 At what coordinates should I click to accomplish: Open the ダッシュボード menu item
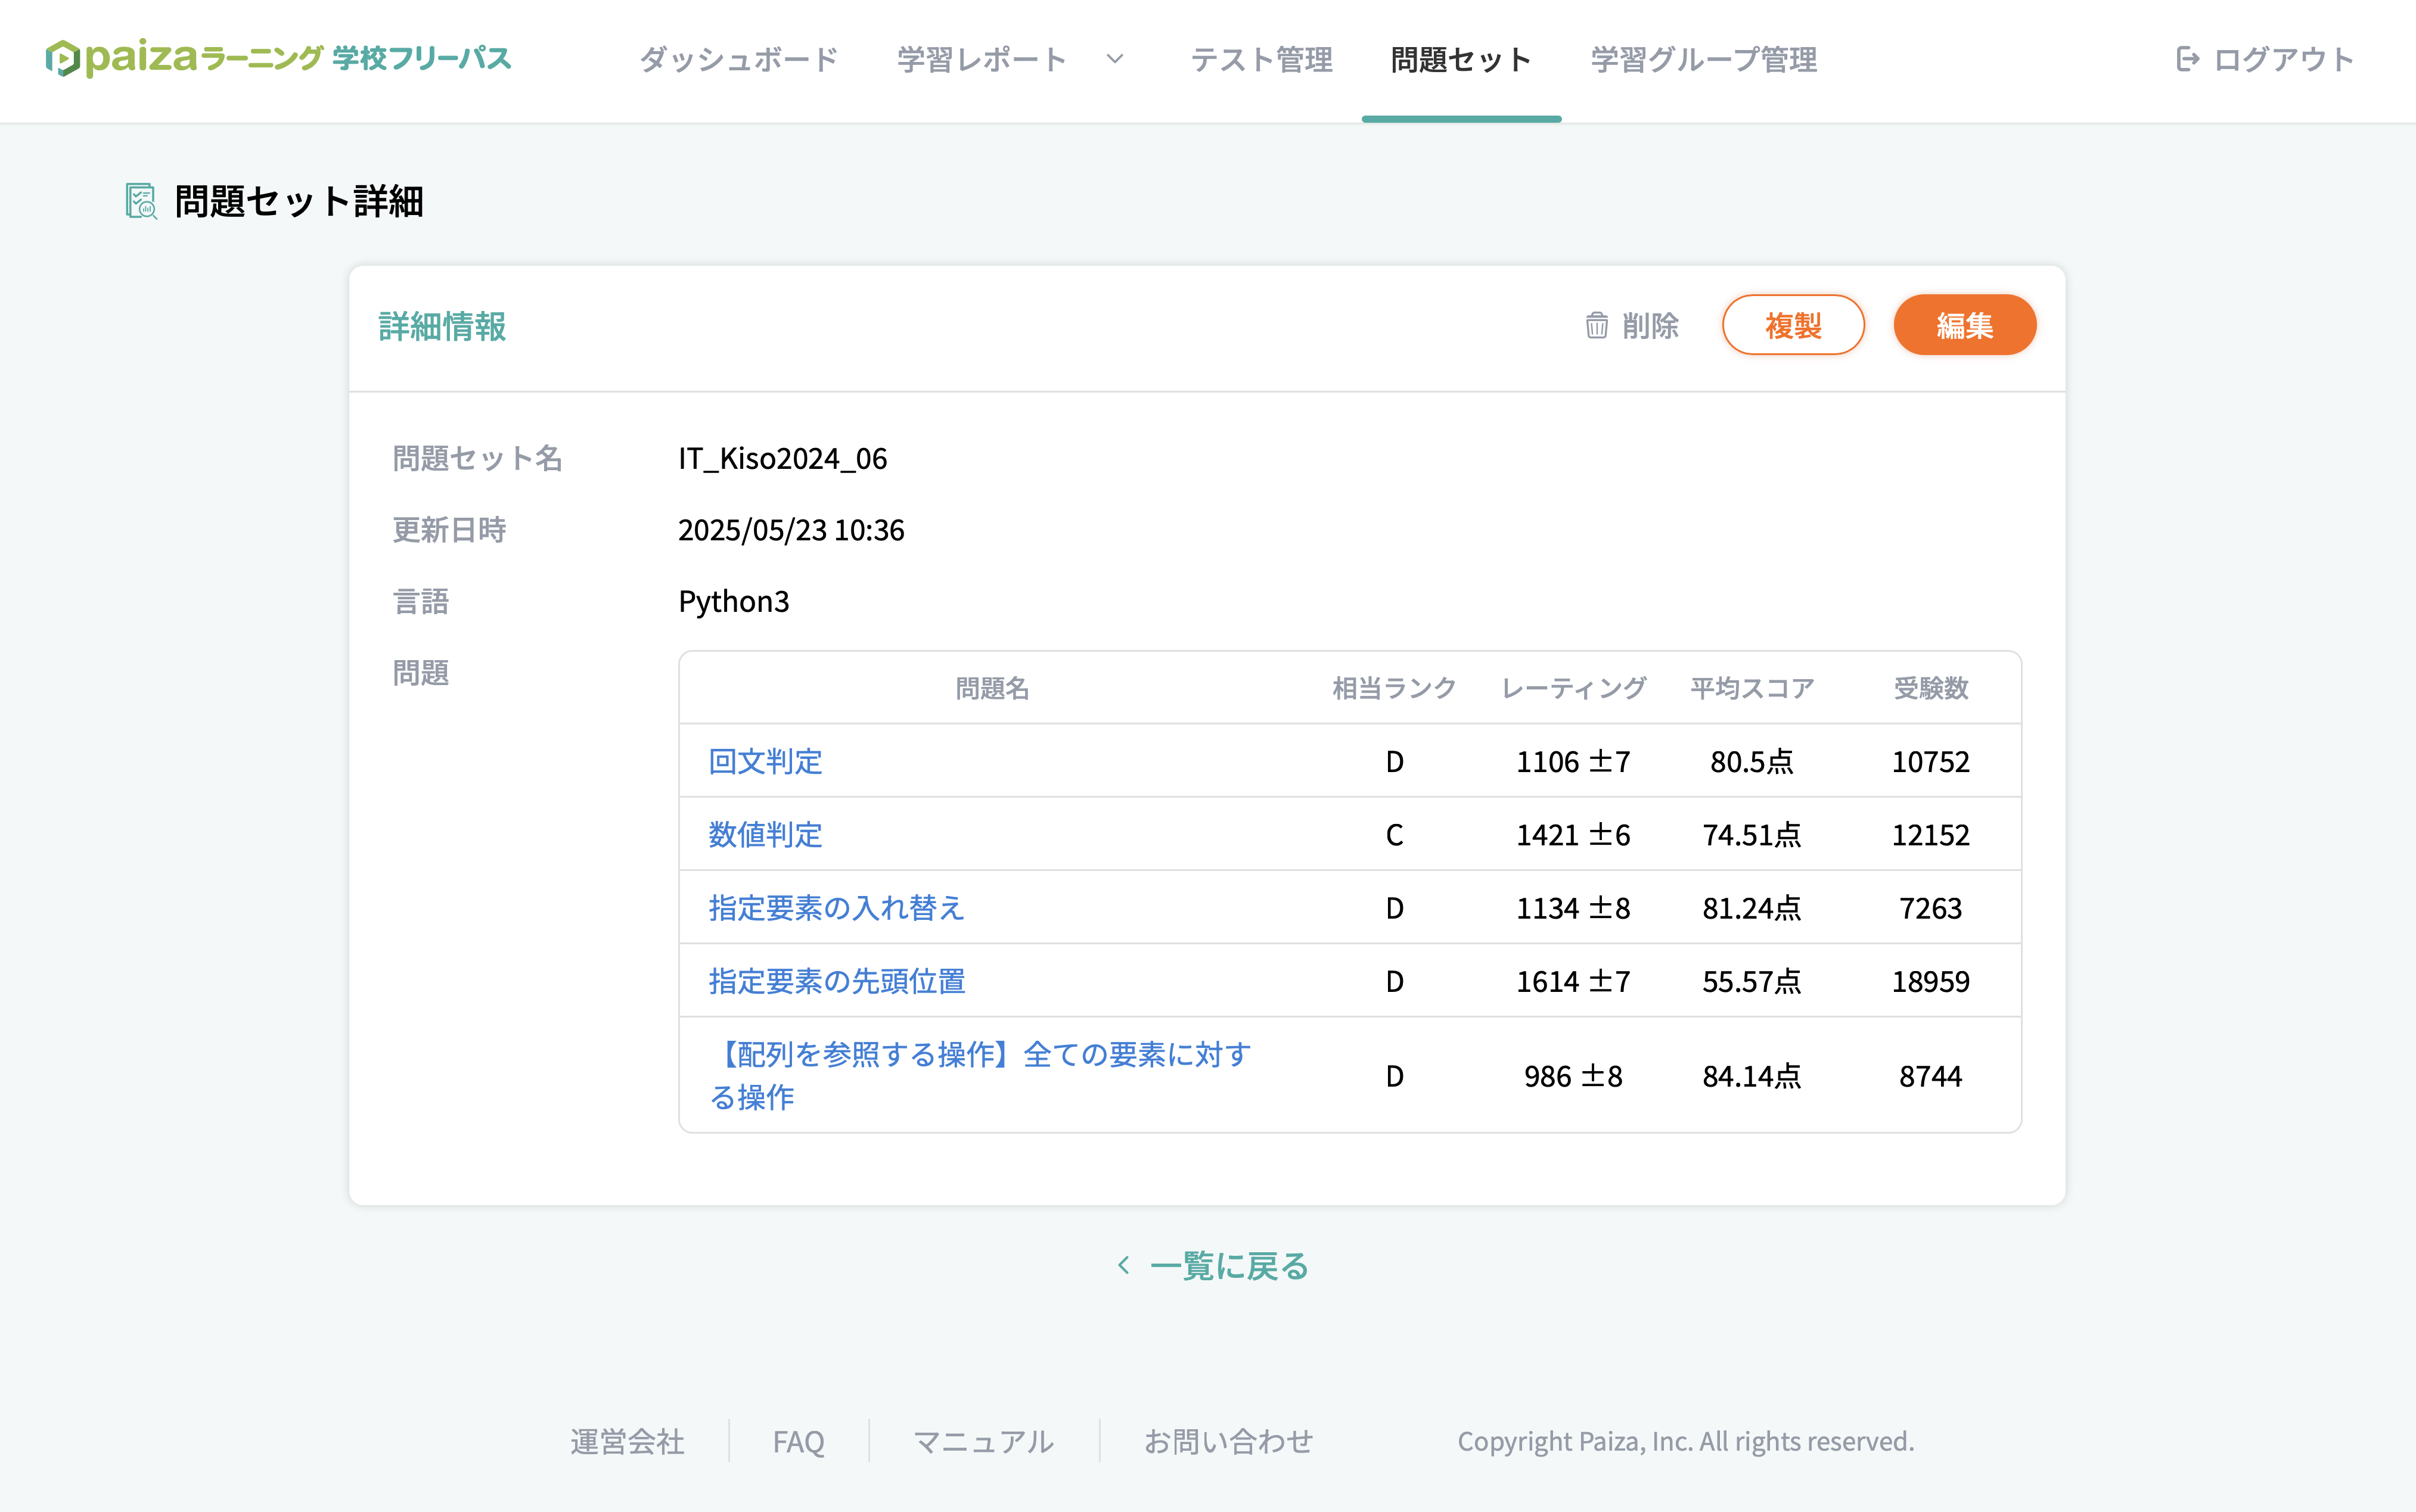click(x=738, y=59)
